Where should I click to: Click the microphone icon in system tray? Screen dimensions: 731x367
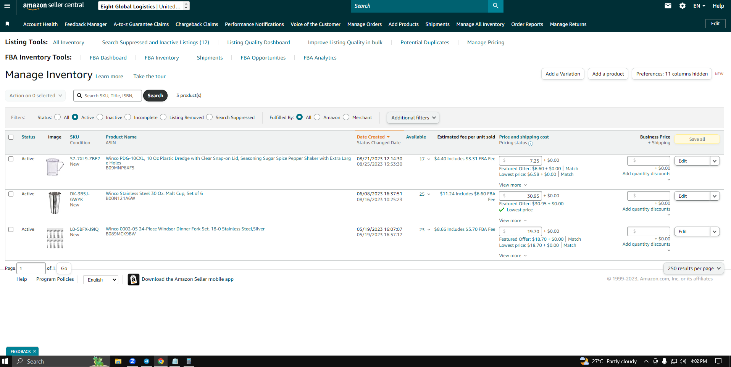(x=665, y=361)
